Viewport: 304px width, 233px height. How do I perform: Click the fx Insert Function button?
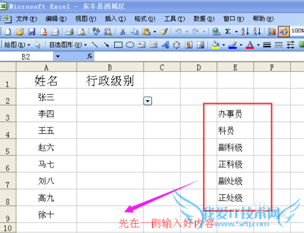pos(90,56)
